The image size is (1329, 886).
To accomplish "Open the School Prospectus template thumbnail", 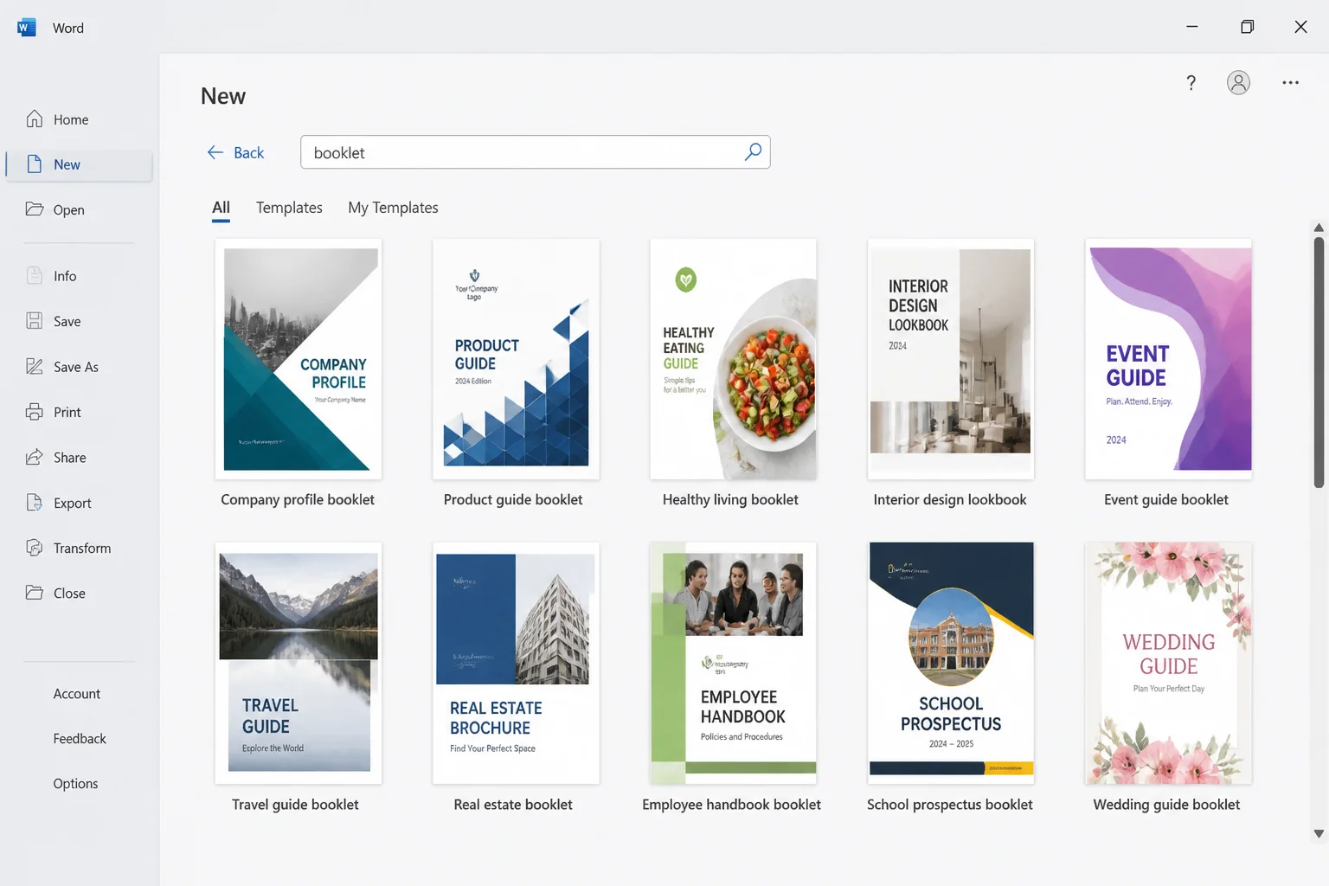I will [951, 663].
